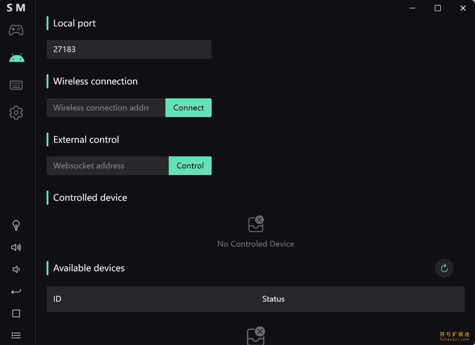
Task: Click the No Controled Device placeholder text
Action: [x=256, y=244]
